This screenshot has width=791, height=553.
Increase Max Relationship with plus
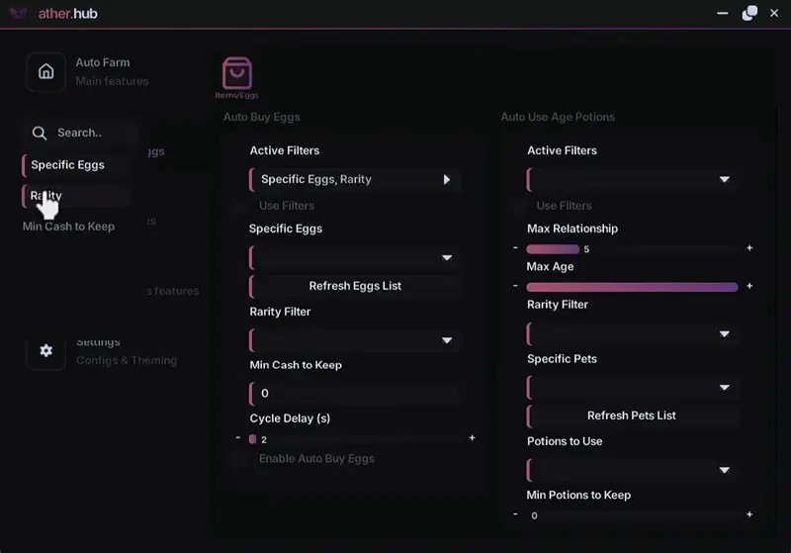tap(749, 247)
